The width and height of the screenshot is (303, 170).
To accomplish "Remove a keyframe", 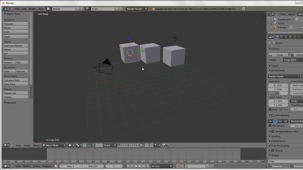I will click(x=22, y=71).
